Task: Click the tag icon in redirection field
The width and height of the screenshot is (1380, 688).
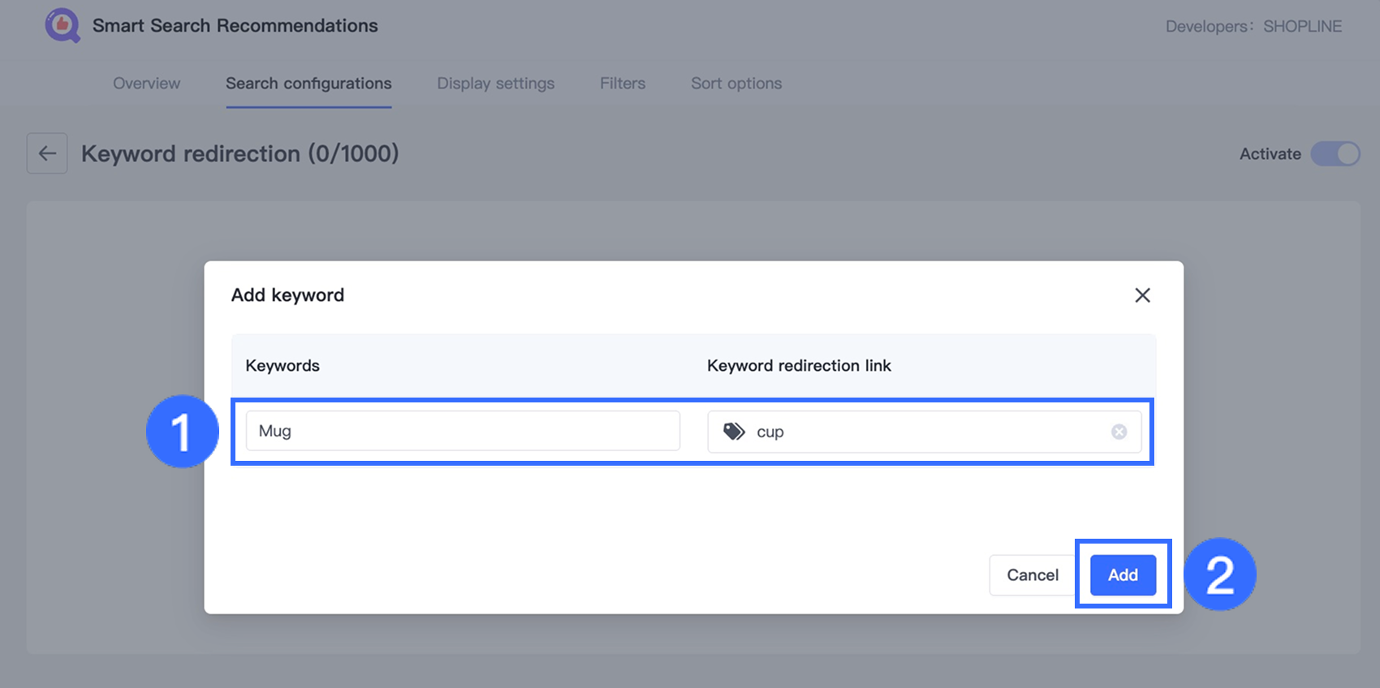Action: point(734,432)
